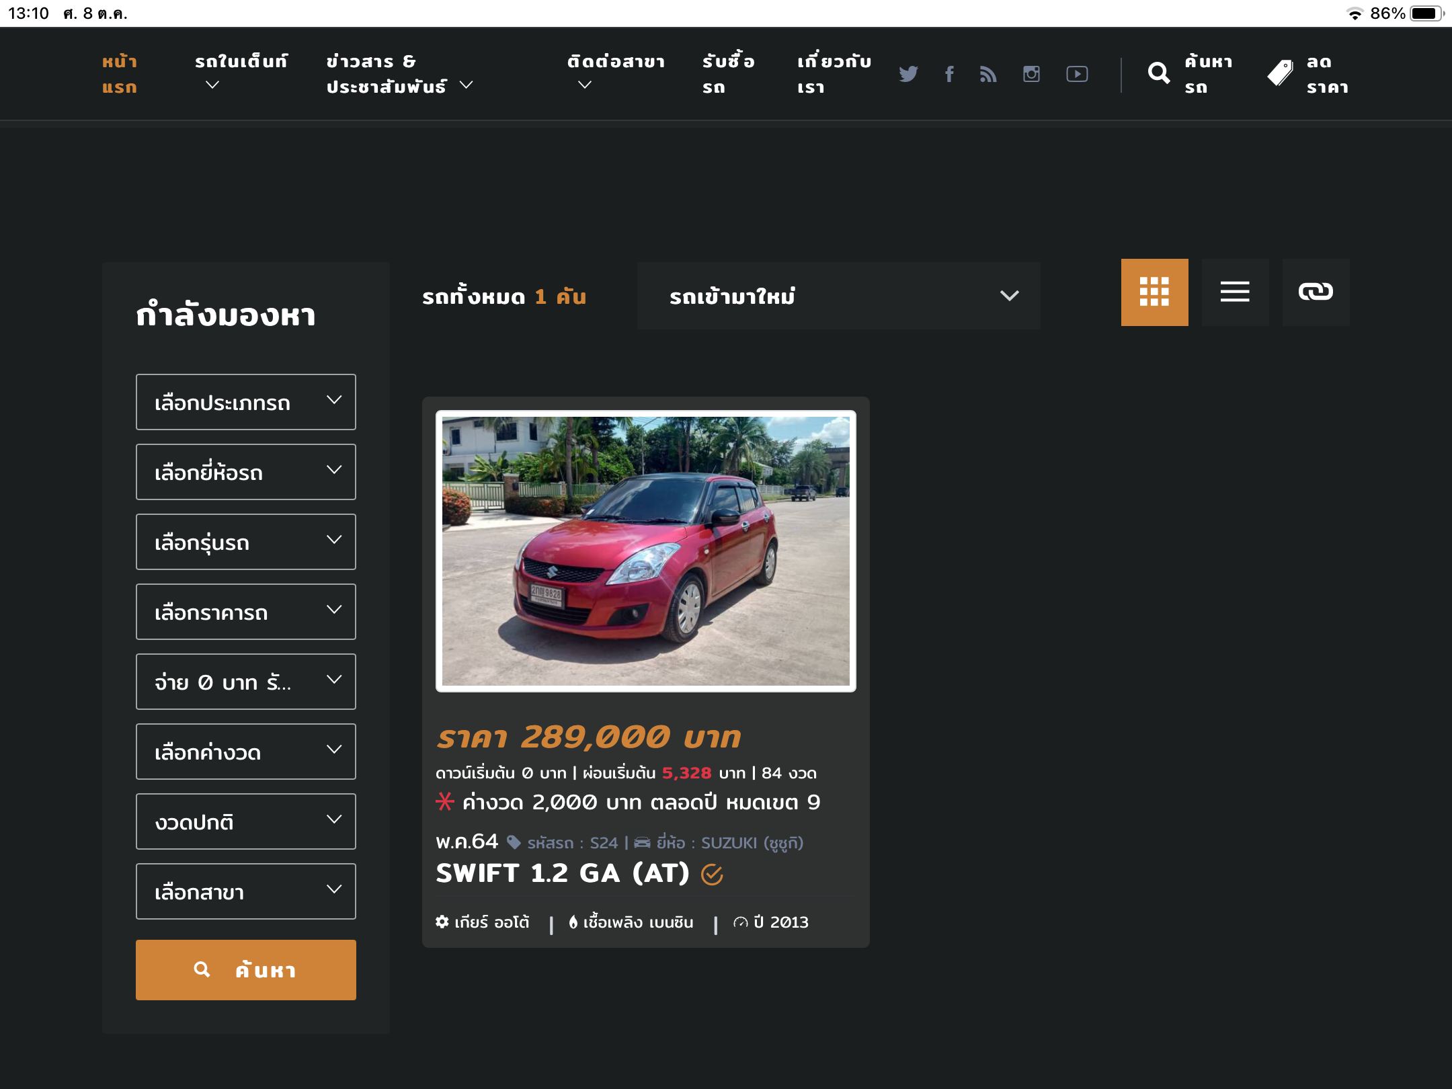
Task: Click the RSS feed icon
Action: [987, 74]
